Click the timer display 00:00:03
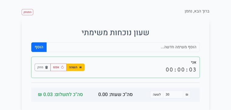The image size is (231, 110). coord(181,70)
